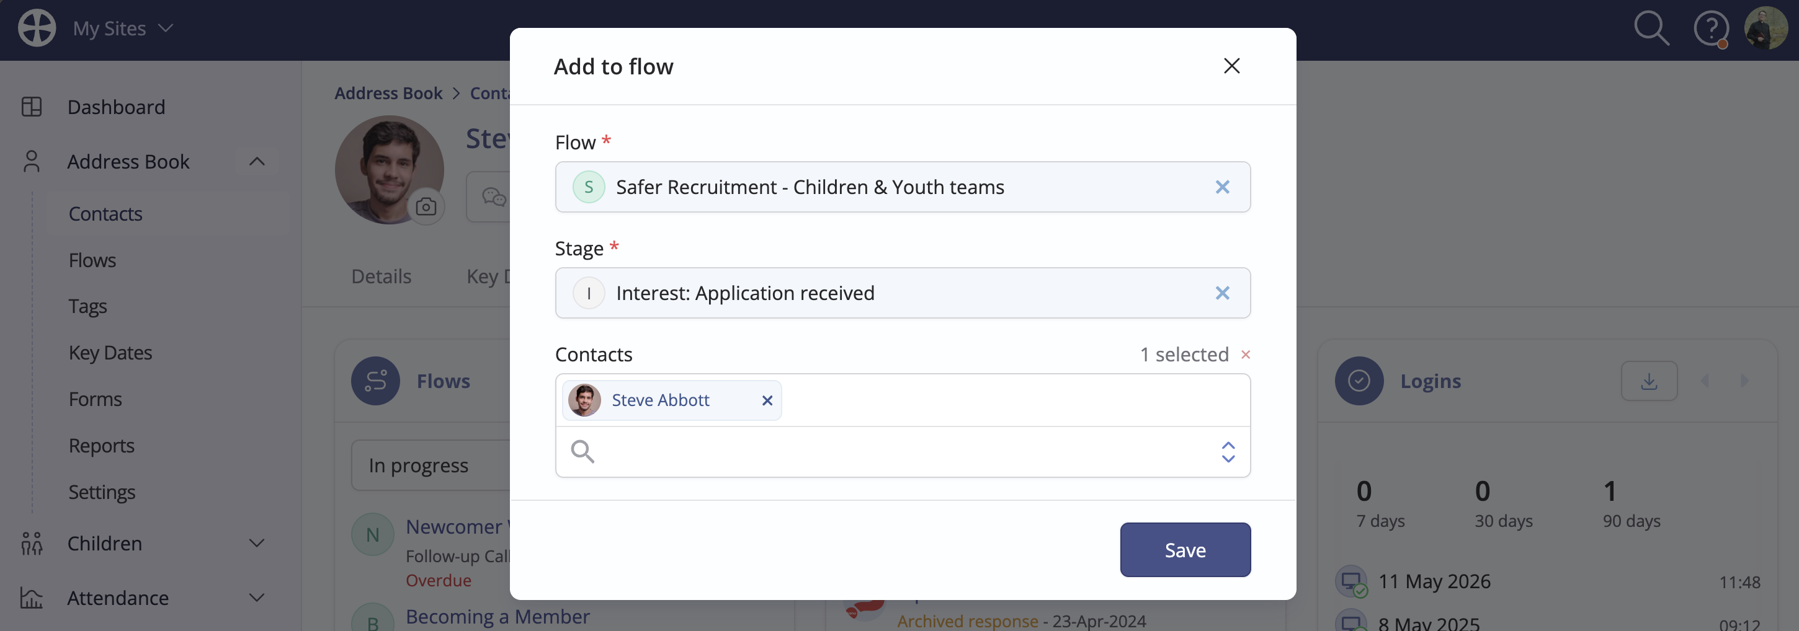Clear the selected Stage value
This screenshot has height=631, width=1799.
coord(1222,293)
